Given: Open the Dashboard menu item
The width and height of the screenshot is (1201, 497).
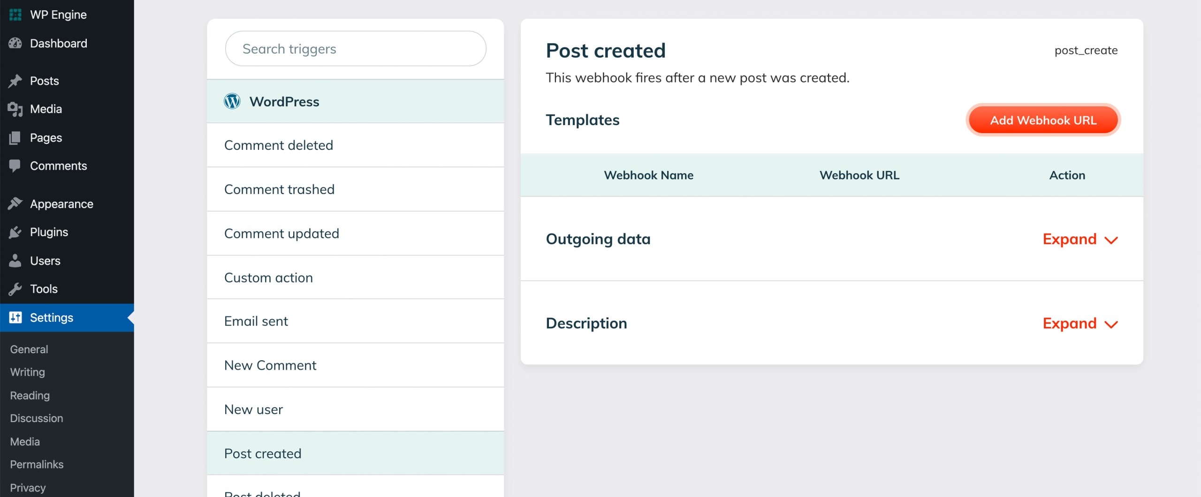Looking at the screenshot, I should [67, 43].
